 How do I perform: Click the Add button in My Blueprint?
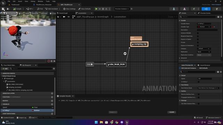[5, 69]
